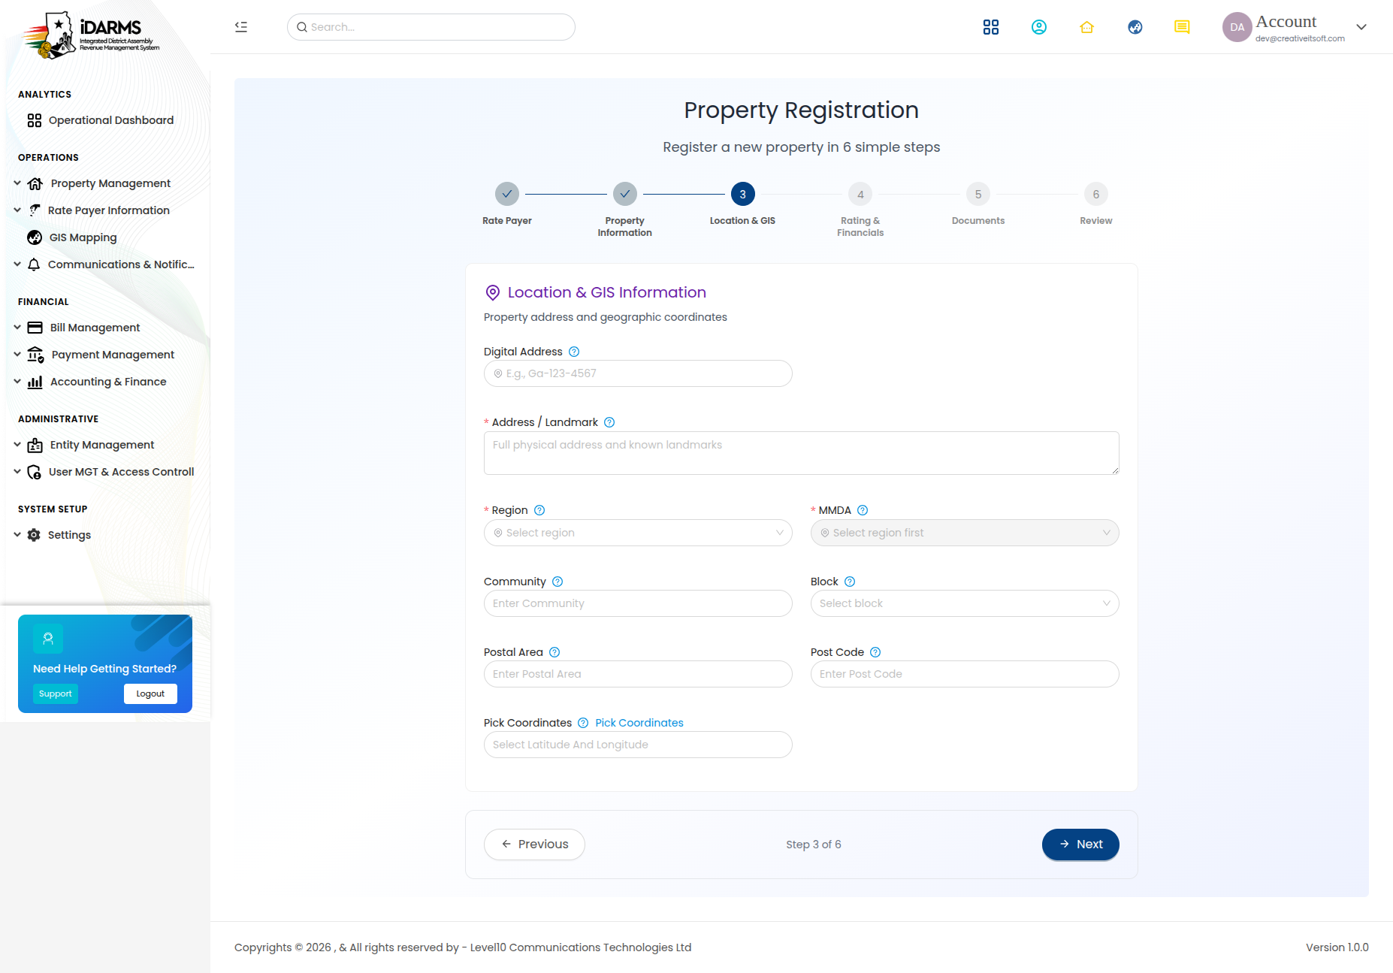
Task: Open the Select block dropdown
Action: [x=965, y=603]
